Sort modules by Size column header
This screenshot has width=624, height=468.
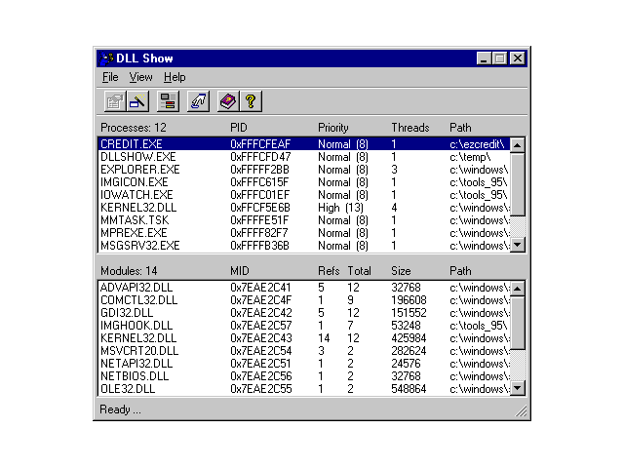coord(402,270)
